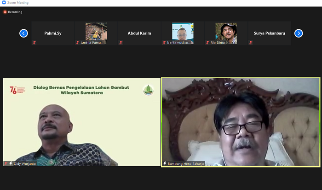Screen dimensions: 322x190
Task: Click the Didy Wurjanto name label
Action: [x=25, y=163]
